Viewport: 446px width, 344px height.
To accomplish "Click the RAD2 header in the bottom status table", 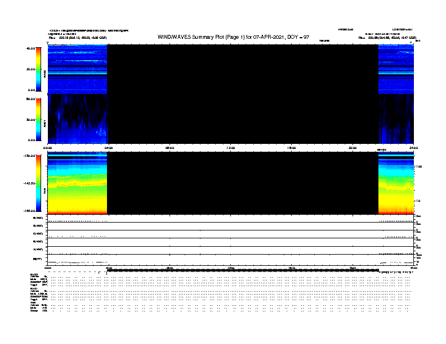I will pos(34,274).
